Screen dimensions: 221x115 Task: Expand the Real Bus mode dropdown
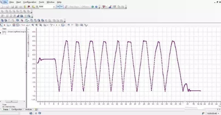coord(79,7)
